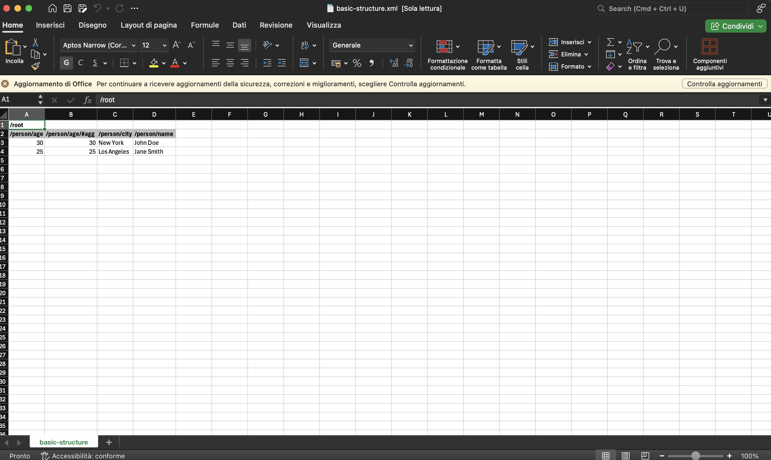Toggle italic C formatting
Viewport: 771px width, 460px height.
[x=81, y=63]
